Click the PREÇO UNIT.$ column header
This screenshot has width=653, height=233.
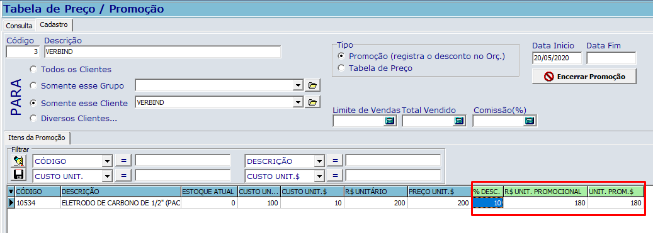(x=440, y=192)
